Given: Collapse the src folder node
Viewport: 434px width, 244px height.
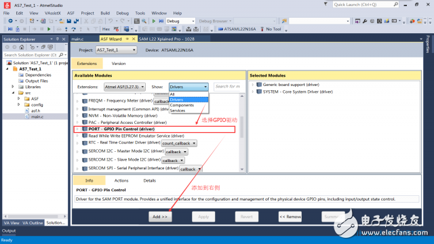Looking at the screenshot, I should point(13,93).
